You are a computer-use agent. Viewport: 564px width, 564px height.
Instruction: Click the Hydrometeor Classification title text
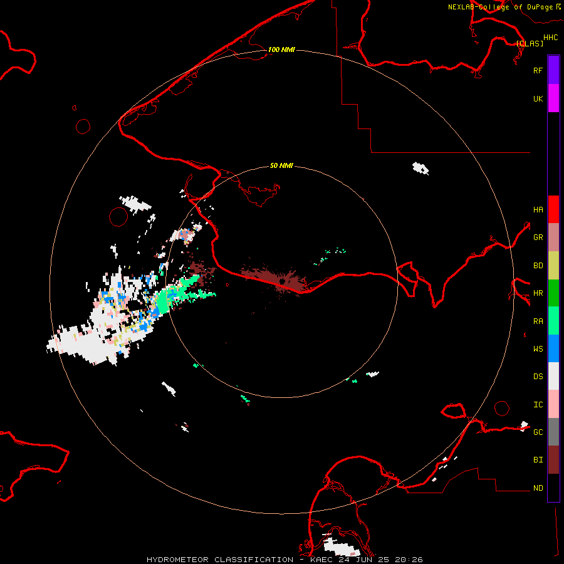(x=285, y=560)
